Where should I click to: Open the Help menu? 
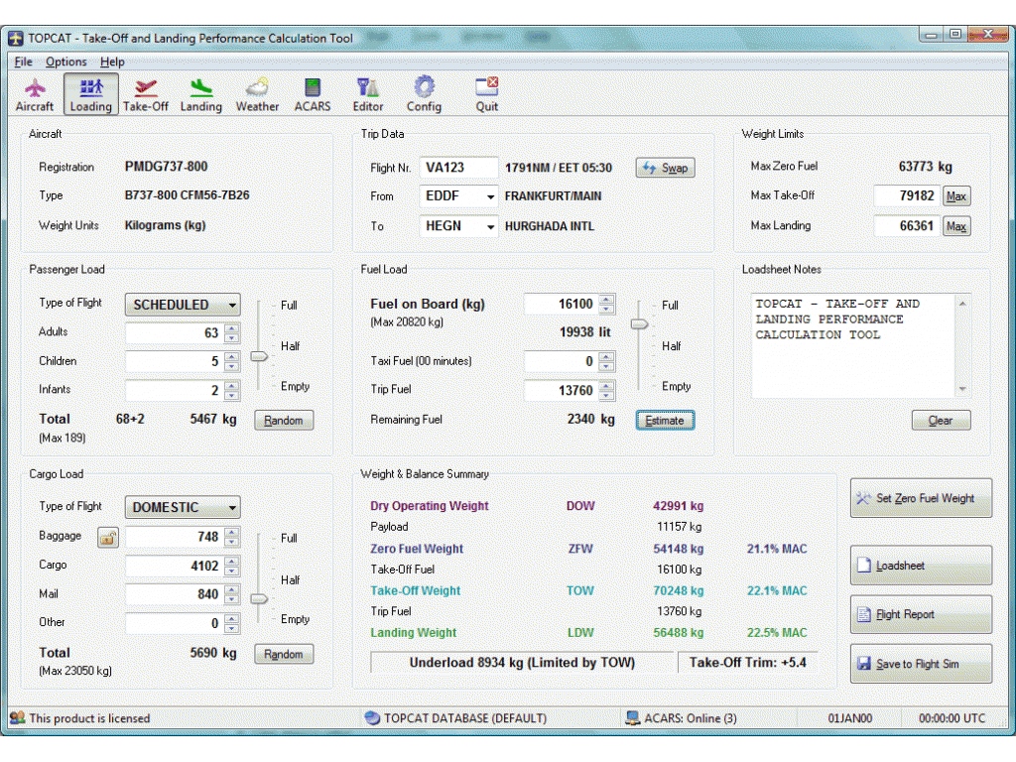(112, 62)
